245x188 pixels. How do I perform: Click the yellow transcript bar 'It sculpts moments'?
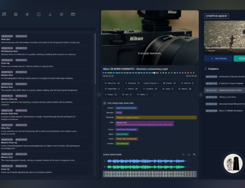pos(156,117)
